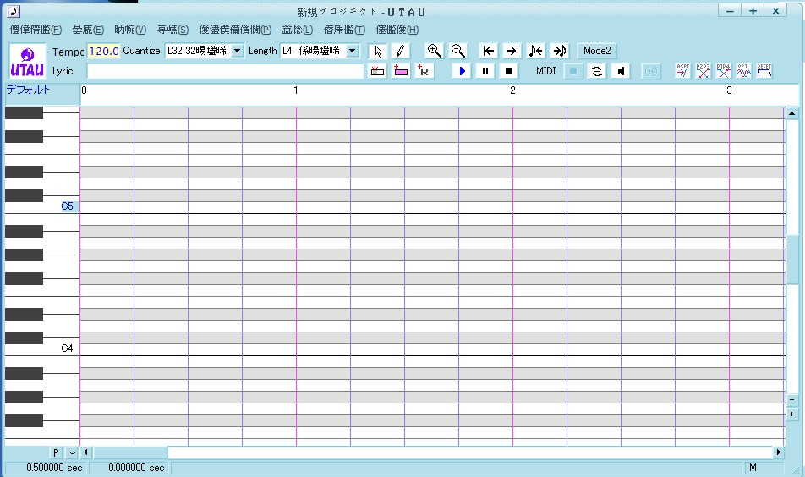Apply the P1P4 crossfade preset
The width and height of the screenshot is (805, 477).
click(x=723, y=71)
